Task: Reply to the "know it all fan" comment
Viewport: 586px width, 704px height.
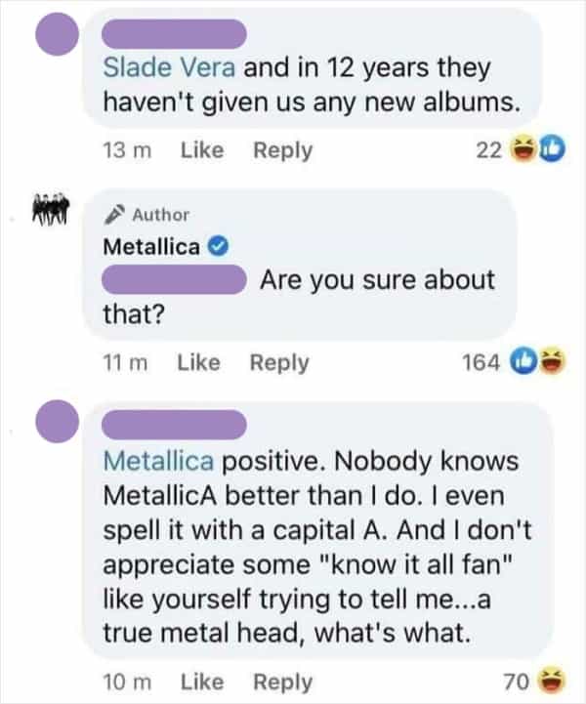Action: pos(283,682)
